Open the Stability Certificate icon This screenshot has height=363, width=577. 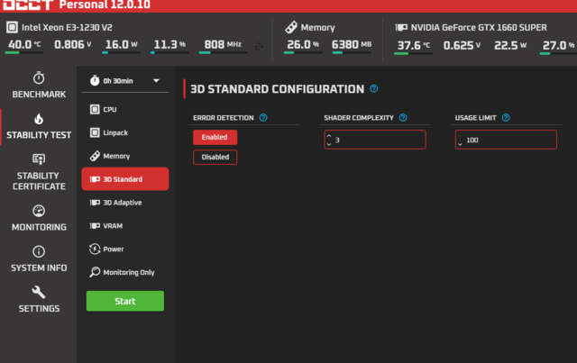[38, 159]
